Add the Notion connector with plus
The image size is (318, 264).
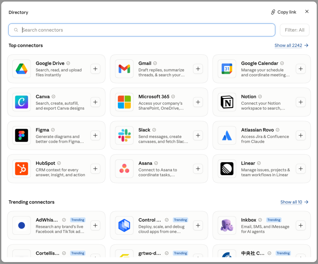click(301, 102)
